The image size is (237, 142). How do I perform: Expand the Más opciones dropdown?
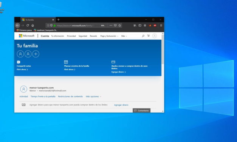click(x=93, y=96)
